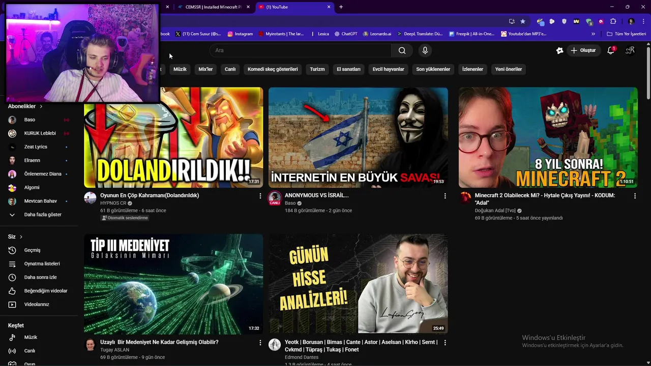This screenshot has width=651, height=366.
Task: Open the Chrome profile avatar
Action: coord(631,21)
